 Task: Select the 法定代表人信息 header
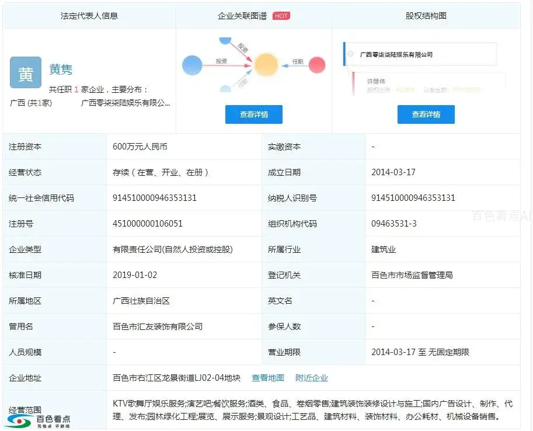click(x=89, y=16)
